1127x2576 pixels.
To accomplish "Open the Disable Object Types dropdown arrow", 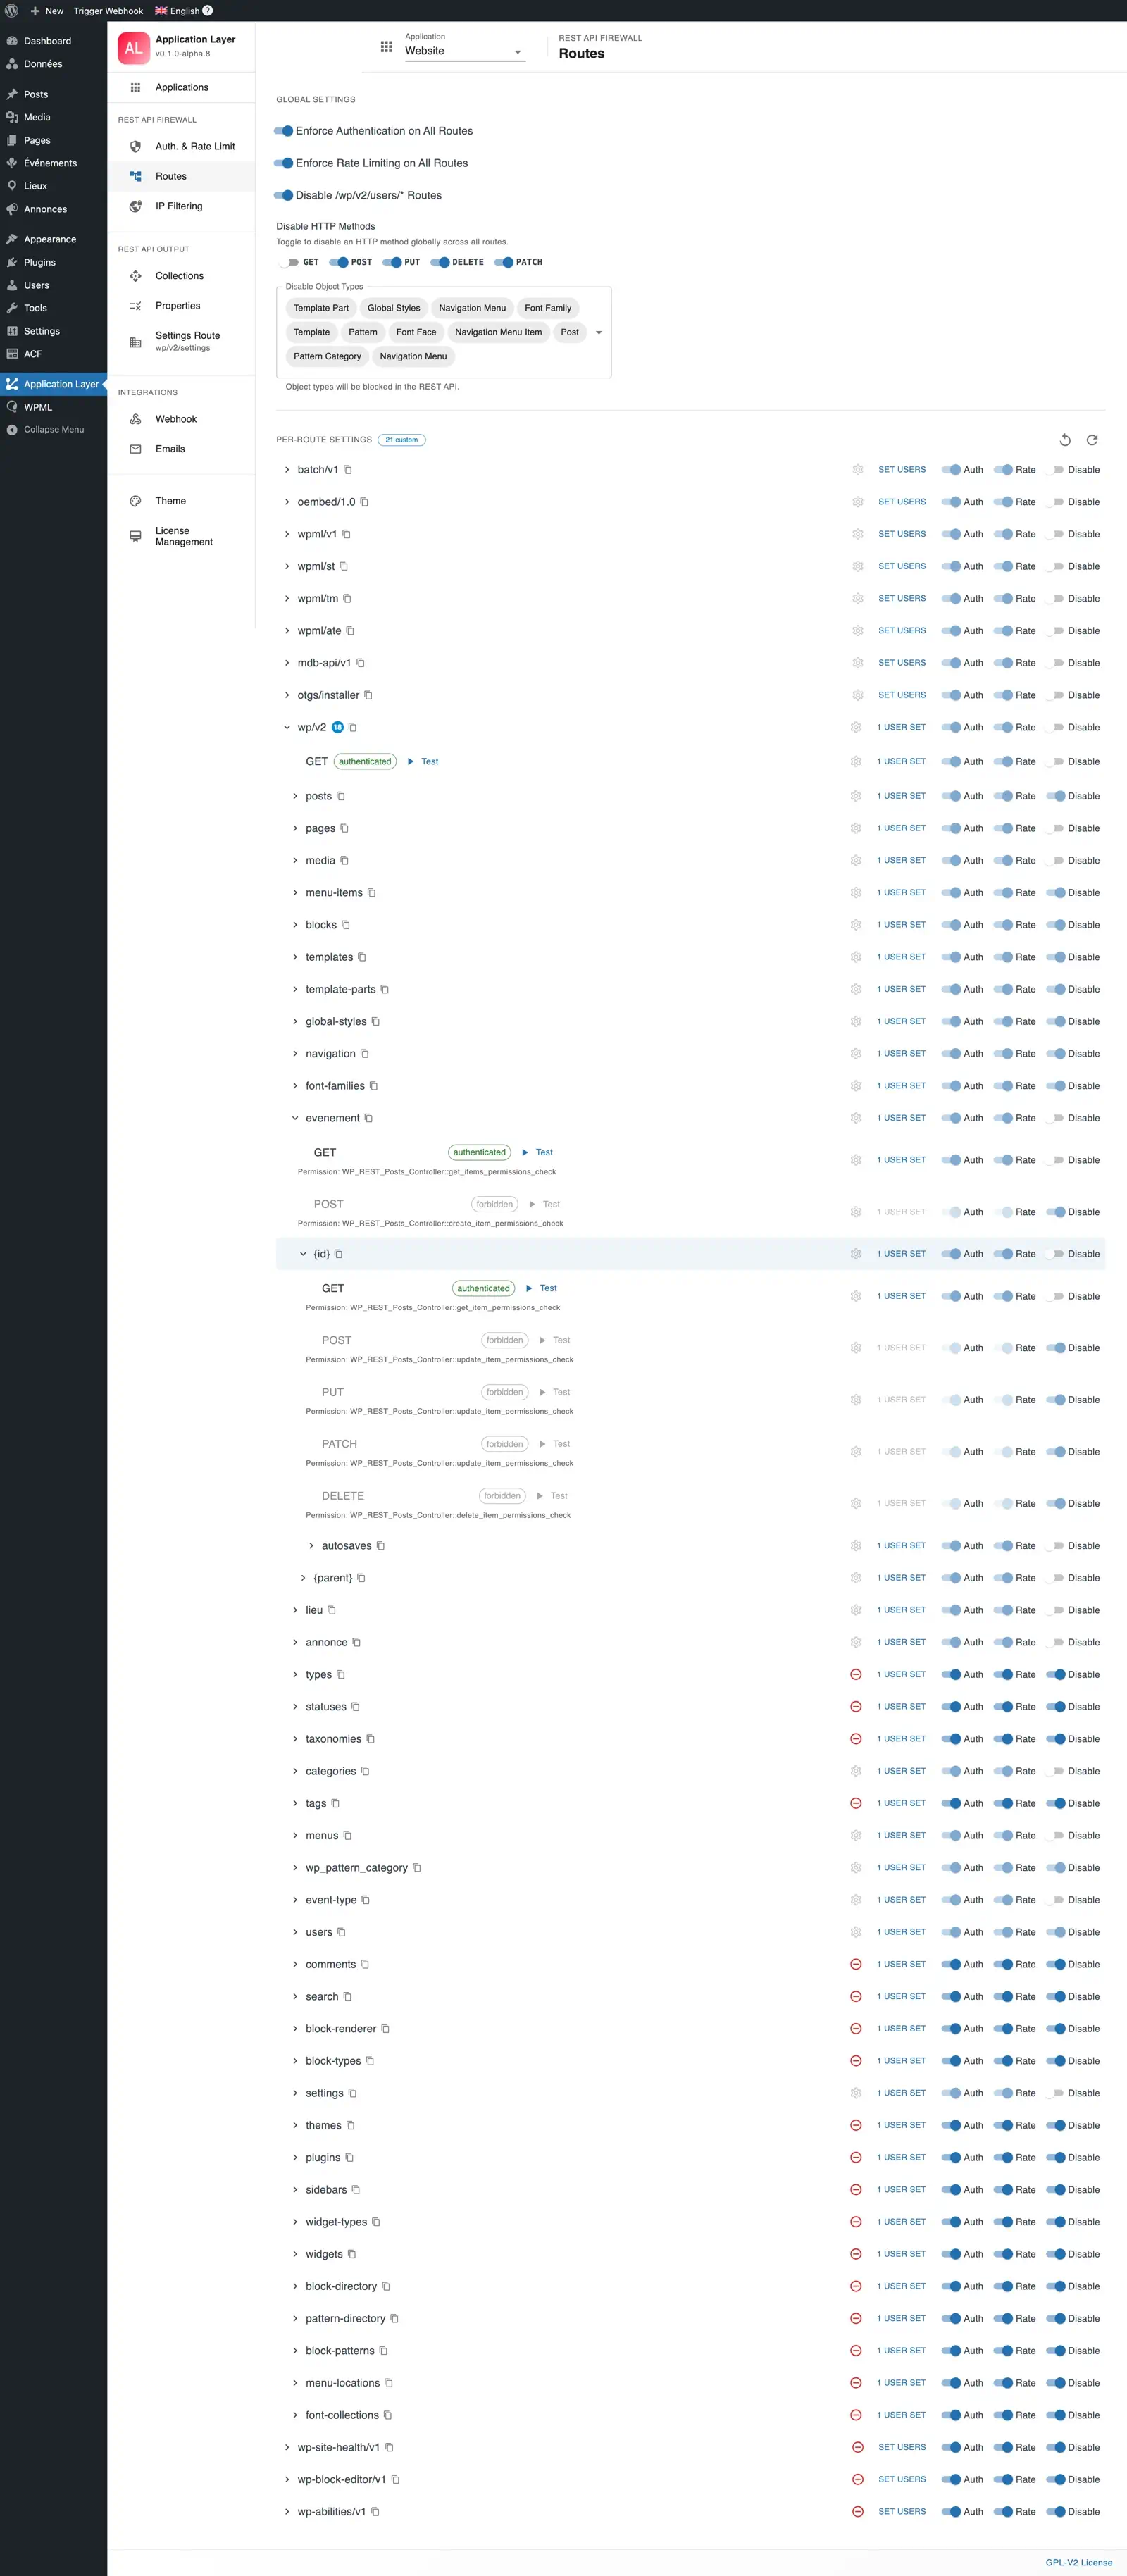I will coord(599,332).
